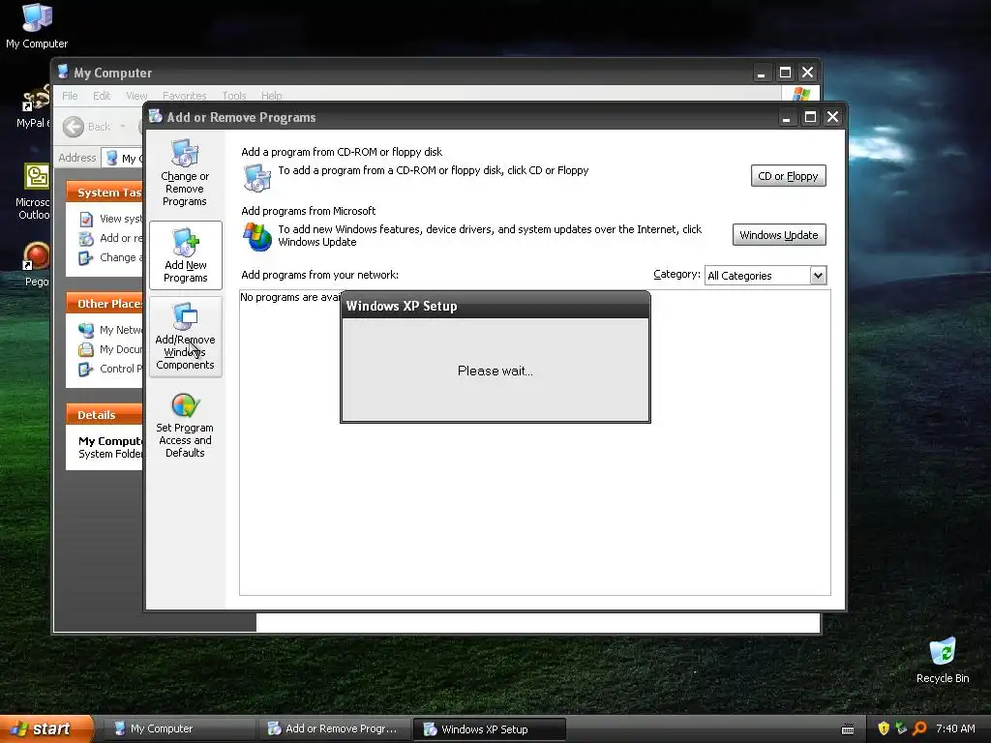Click Add or remove programs task icon
Image resolution: width=991 pixels, height=743 pixels.
tap(86, 239)
